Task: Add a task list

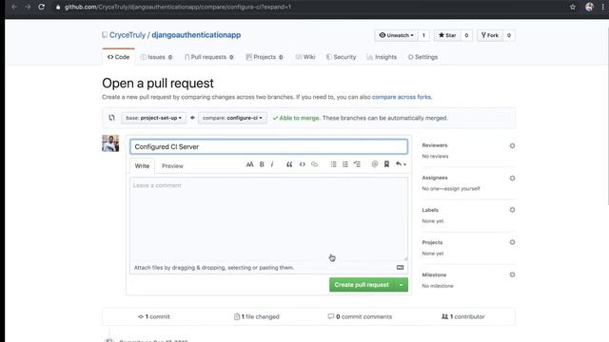Action: 358,164
